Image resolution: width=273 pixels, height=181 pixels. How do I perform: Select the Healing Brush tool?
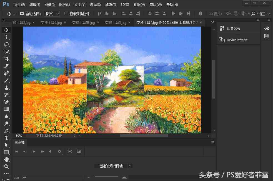(x=6, y=73)
